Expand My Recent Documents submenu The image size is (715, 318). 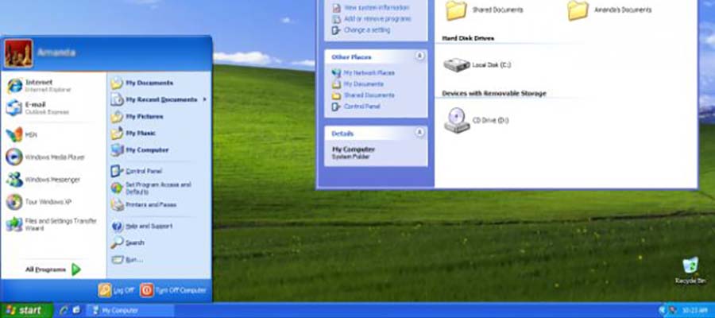159,99
